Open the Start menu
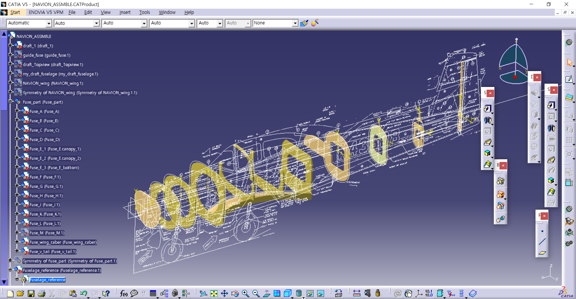The height and width of the screenshot is (299, 576). click(15, 12)
